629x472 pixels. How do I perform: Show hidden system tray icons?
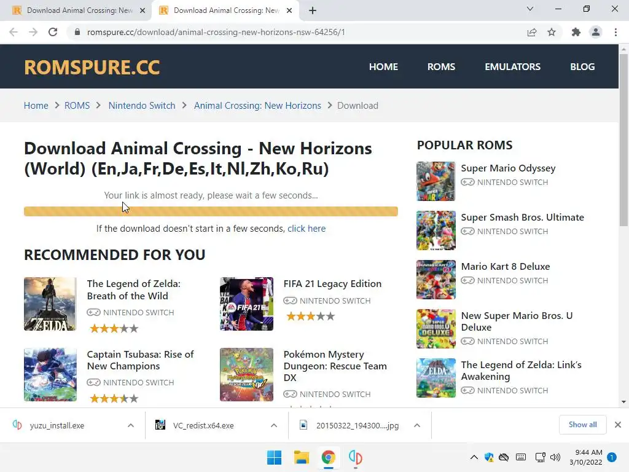[x=474, y=457]
